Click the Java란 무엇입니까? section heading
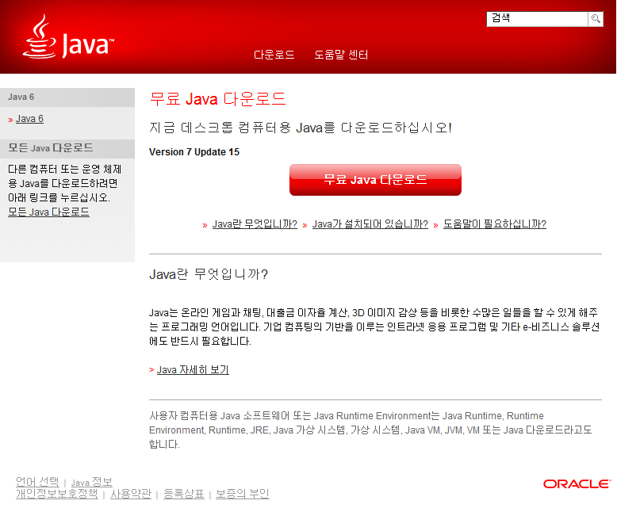This screenshot has width=617, height=531. (209, 274)
